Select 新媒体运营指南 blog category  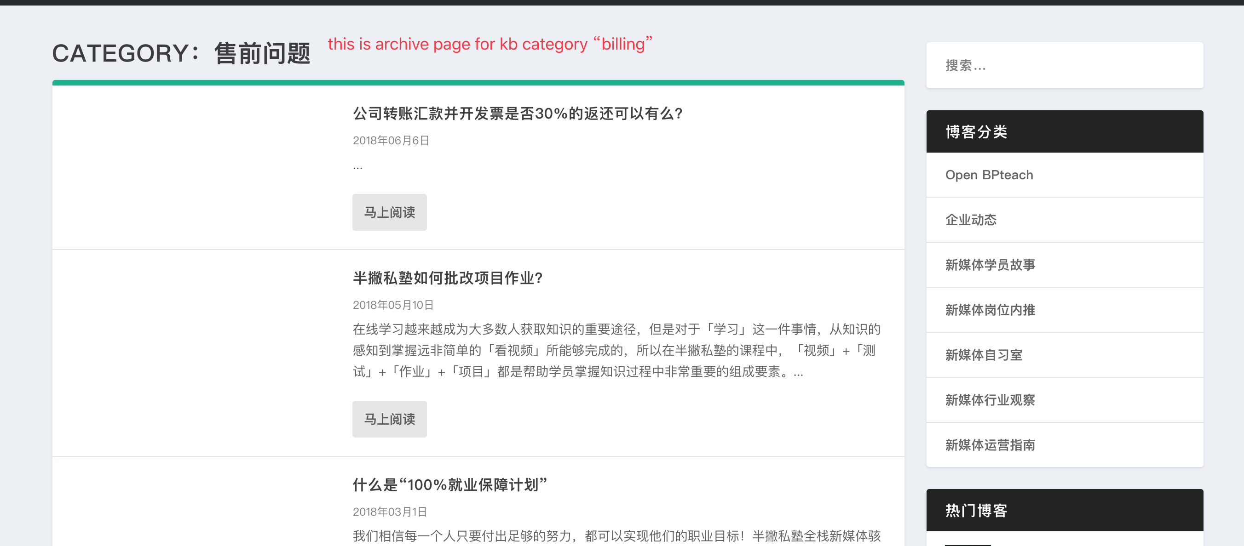tap(990, 445)
